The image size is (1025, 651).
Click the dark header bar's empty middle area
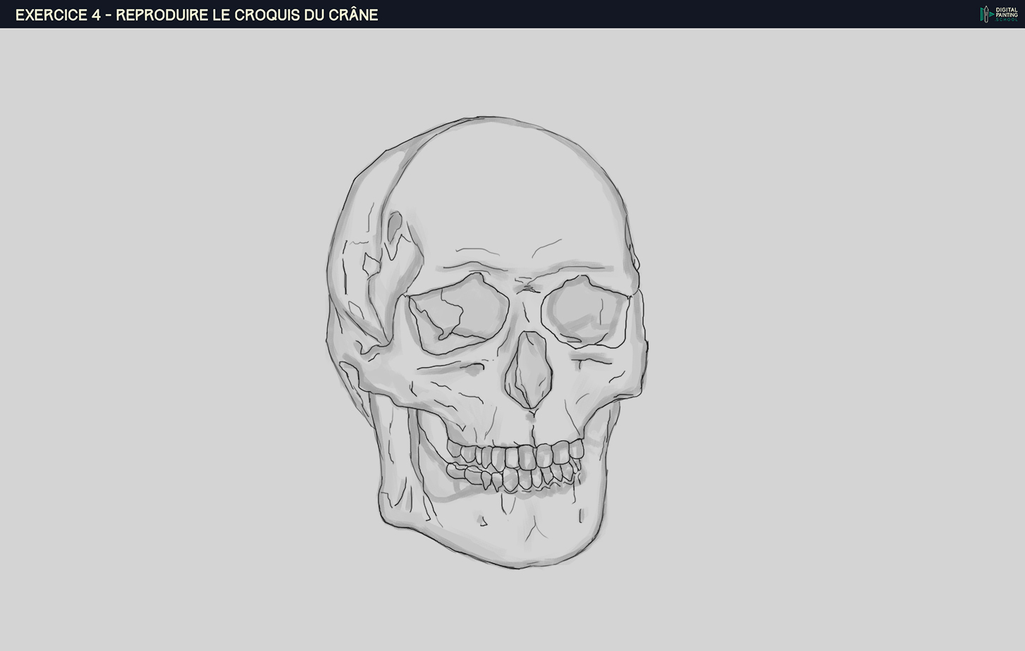click(670, 14)
